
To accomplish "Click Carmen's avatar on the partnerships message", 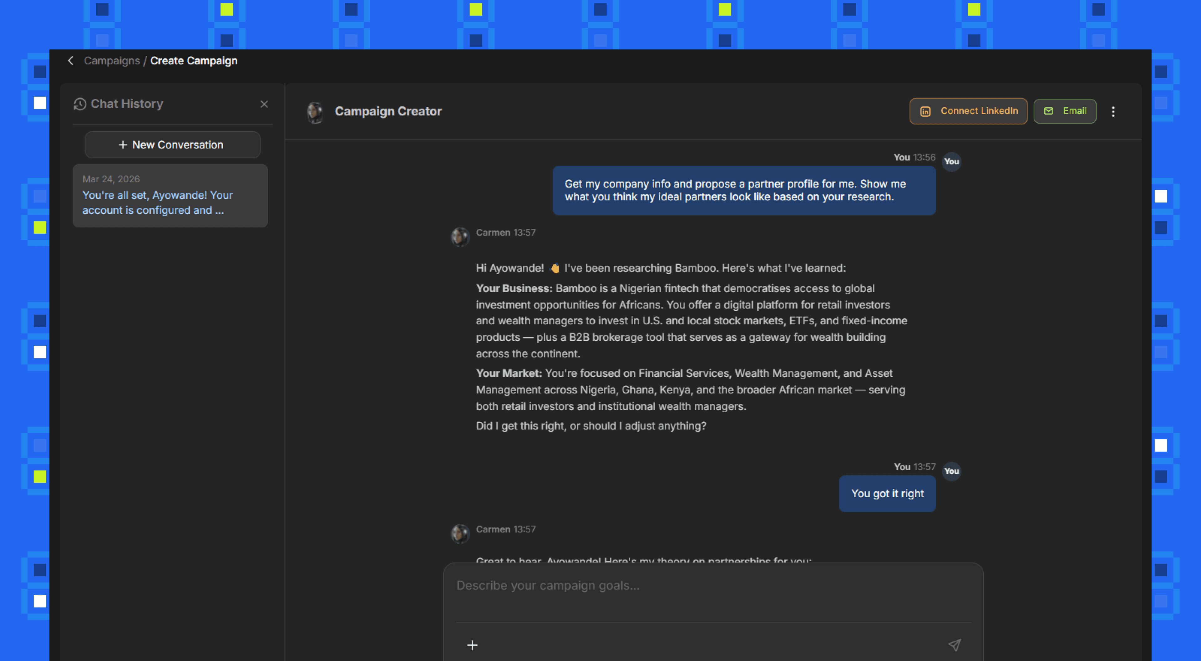I will coord(460,534).
